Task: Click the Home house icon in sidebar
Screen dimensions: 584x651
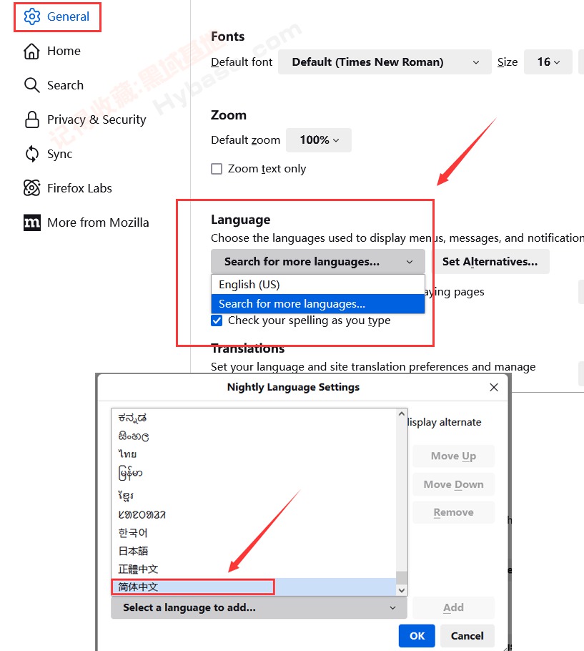Action: (x=32, y=51)
